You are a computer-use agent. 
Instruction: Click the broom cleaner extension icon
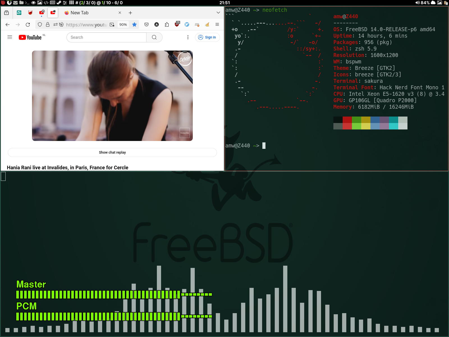207,25
